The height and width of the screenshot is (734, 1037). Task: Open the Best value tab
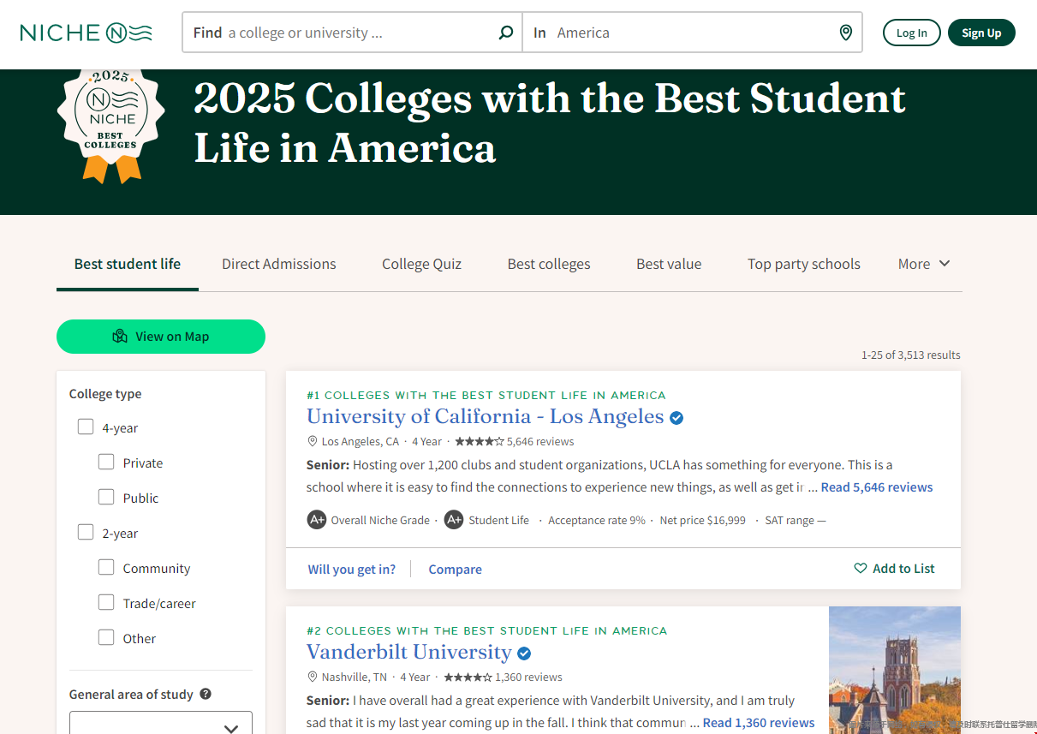coord(669,264)
